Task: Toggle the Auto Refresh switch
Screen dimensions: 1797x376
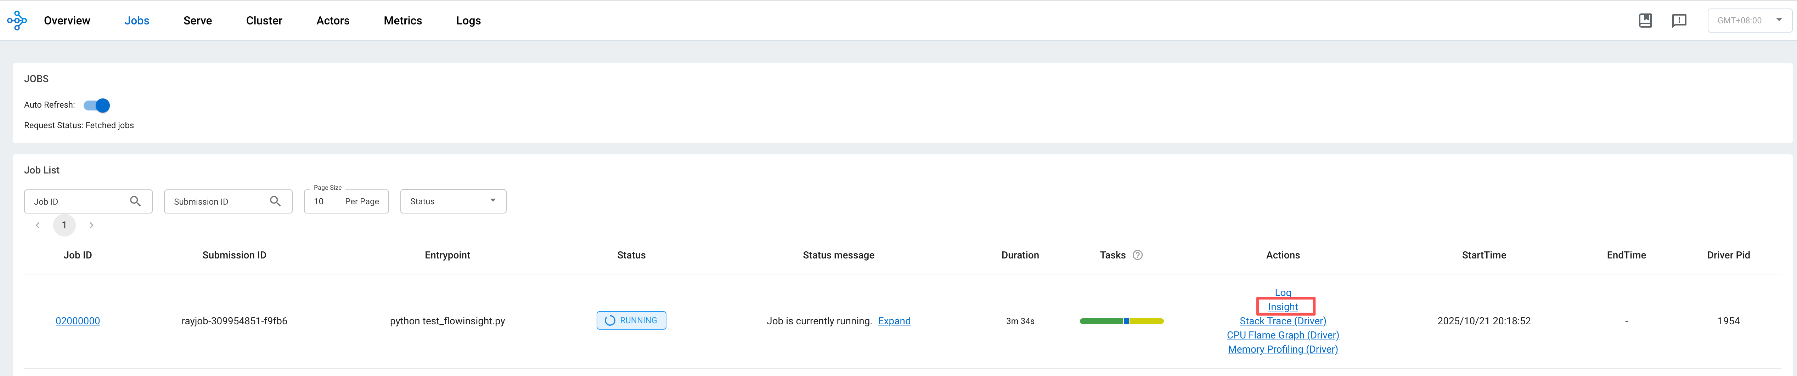Action: tap(97, 106)
